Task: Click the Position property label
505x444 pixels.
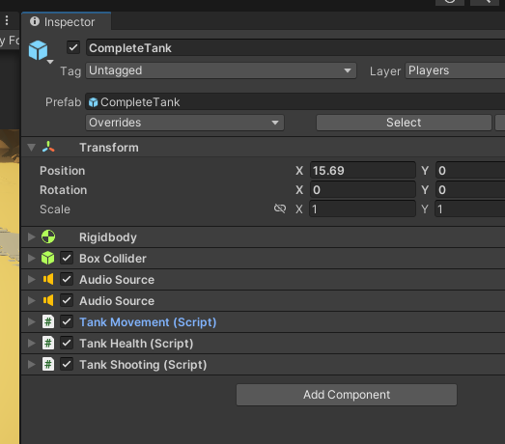Action: [x=63, y=171]
